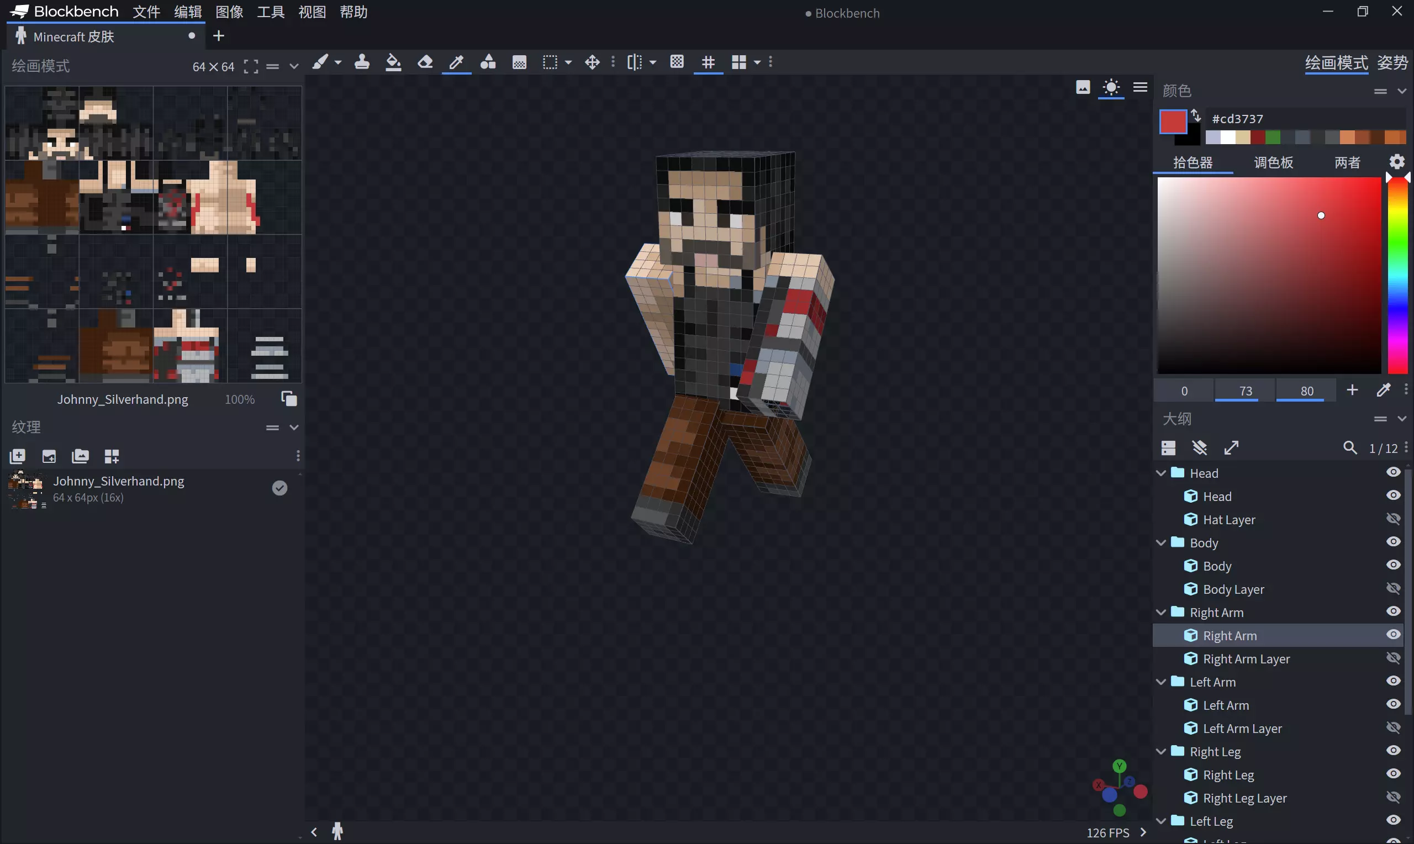The height and width of the screenshot is (844, 1414).
Task: Click the crossed-out icon in outliner toolbar
Action: (x=1200, y=448)
